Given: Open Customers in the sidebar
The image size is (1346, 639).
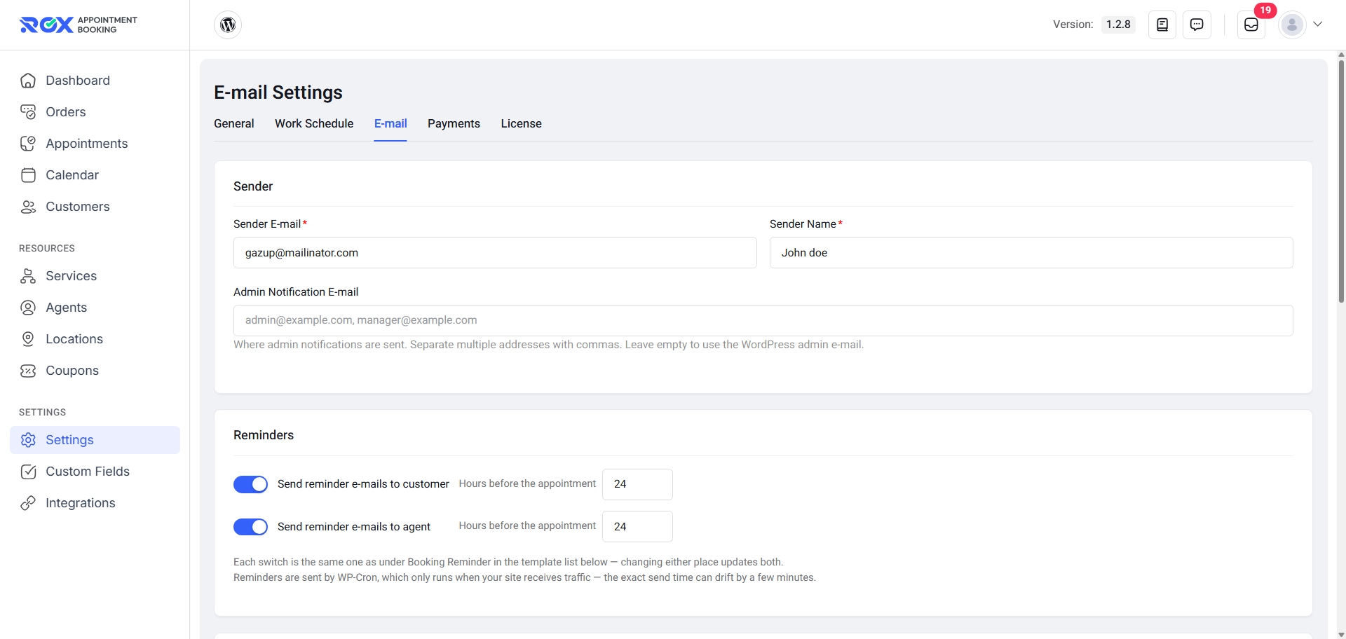Looking at the screenshot, I should point(95,207).
